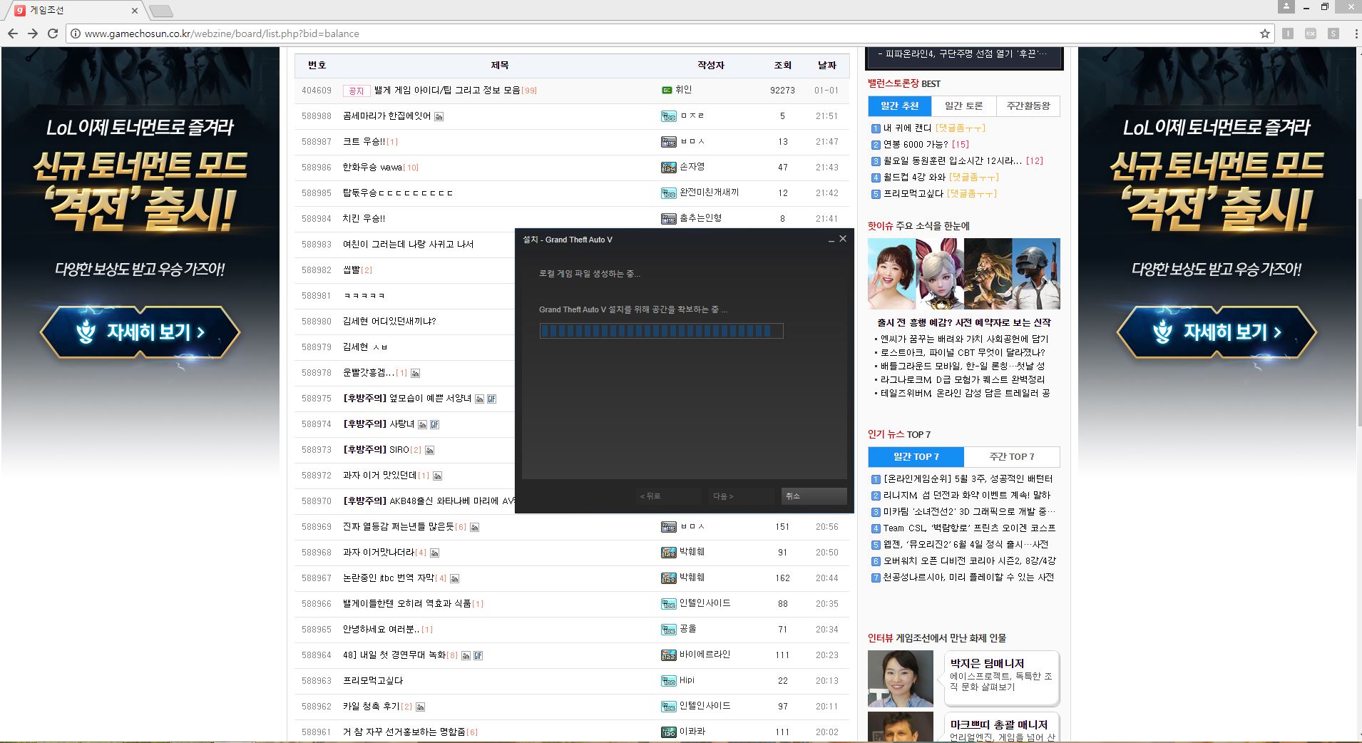The height and width of the screenshot is (743, 1362).
Task: Switch to the 주간활동왕 tab
Action: [x=1028, y=106]
